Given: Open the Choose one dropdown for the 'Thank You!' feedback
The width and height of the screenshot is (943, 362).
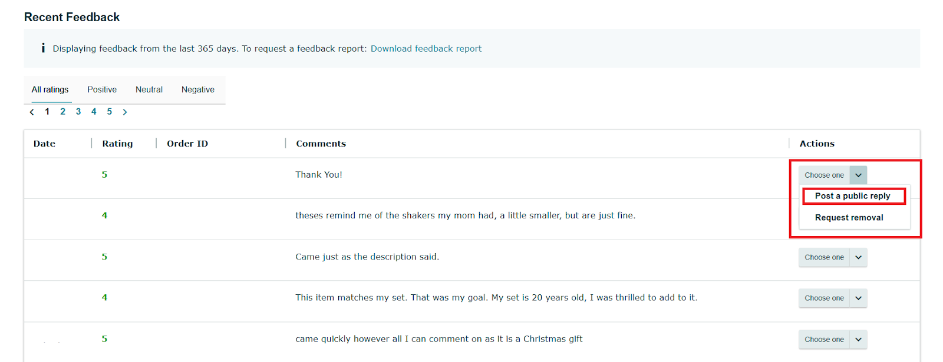Looking at the screenshot, I should click(x=832, y=175).
